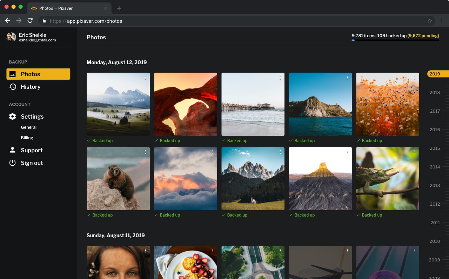Jump to 2009 on the timeline

[x=435, y=260]
